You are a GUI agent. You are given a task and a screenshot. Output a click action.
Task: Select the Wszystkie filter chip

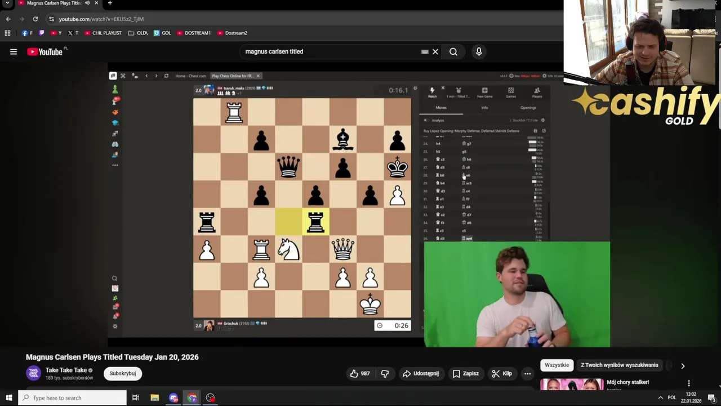point(557,365)
